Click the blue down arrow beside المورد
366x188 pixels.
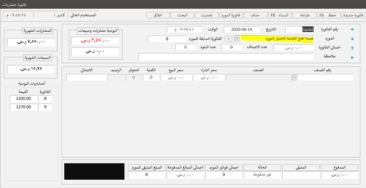click(352, 39)
